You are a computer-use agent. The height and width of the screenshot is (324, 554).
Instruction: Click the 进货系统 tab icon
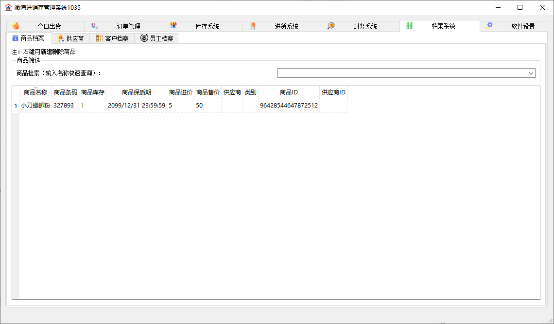[x=253, y=26]
